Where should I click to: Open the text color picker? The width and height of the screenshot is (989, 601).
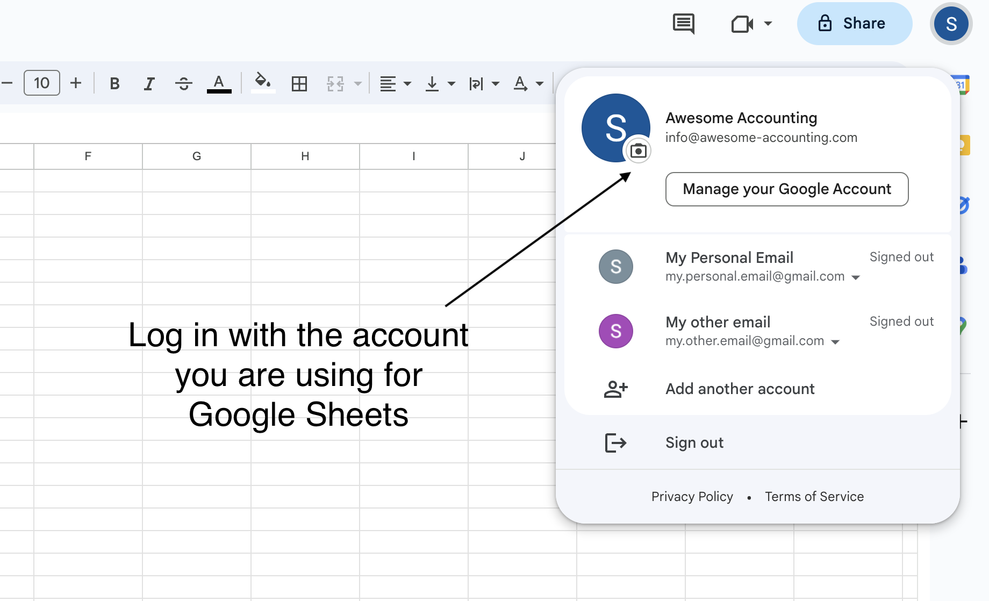click(x=219, y=83)
